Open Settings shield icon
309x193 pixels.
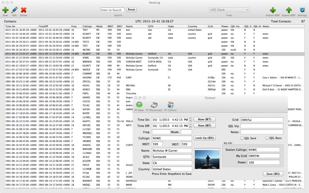302,10
